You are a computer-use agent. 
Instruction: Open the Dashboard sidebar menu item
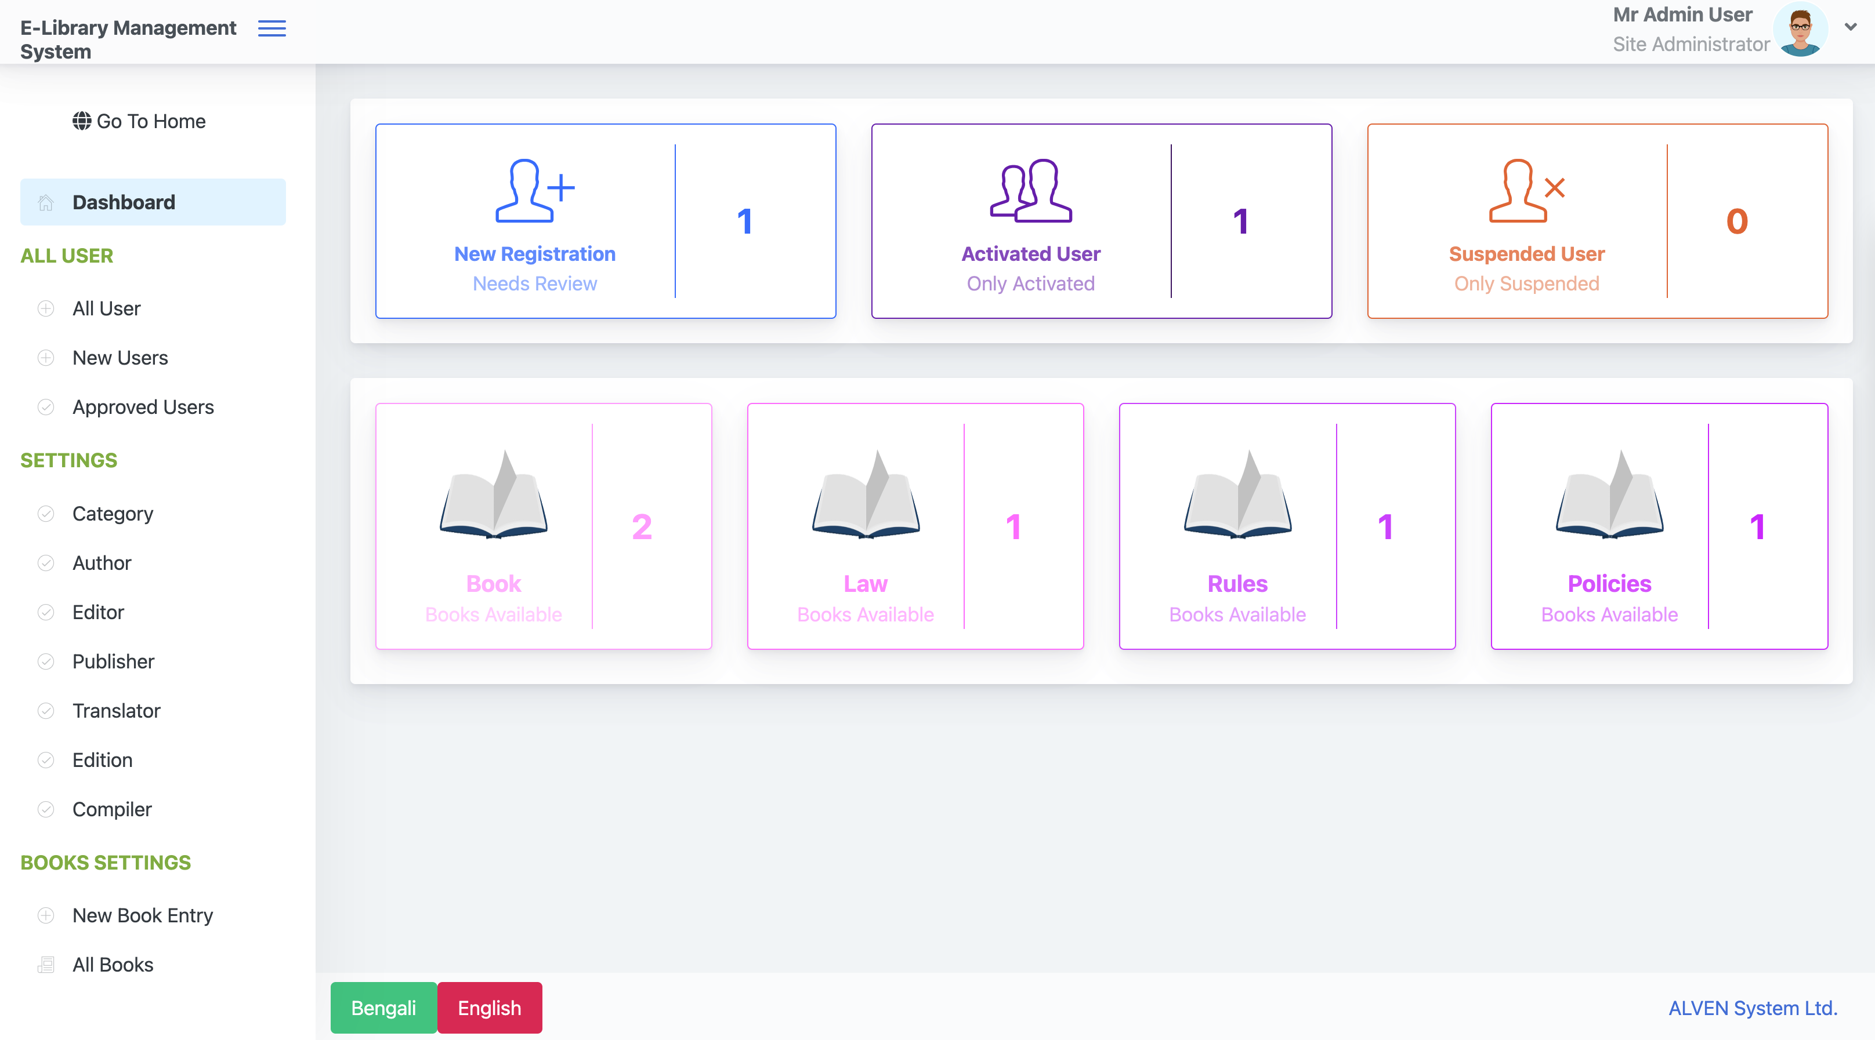point(153,202)
